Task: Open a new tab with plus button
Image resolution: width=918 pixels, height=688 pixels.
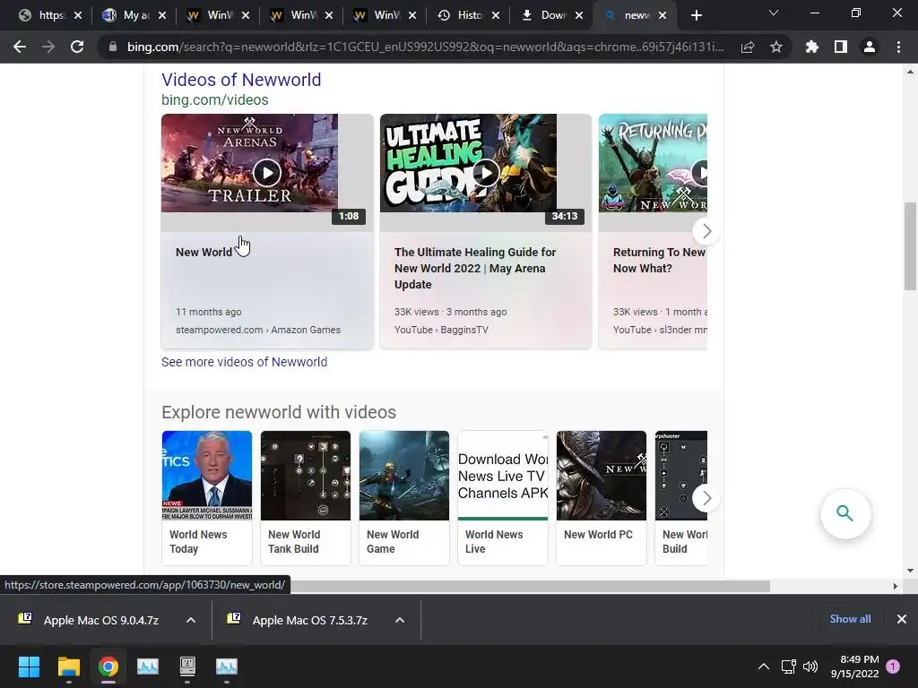Action: 696,15
